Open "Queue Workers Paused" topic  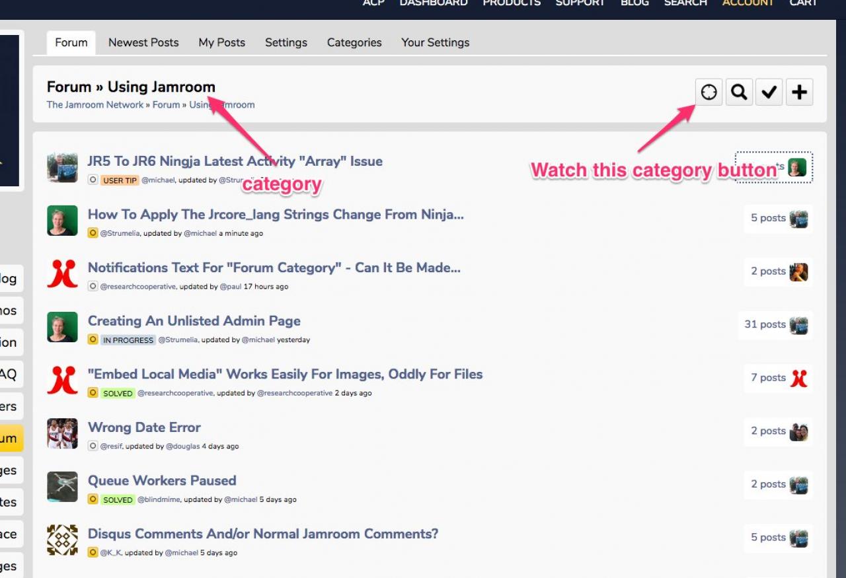pos(162,480)
